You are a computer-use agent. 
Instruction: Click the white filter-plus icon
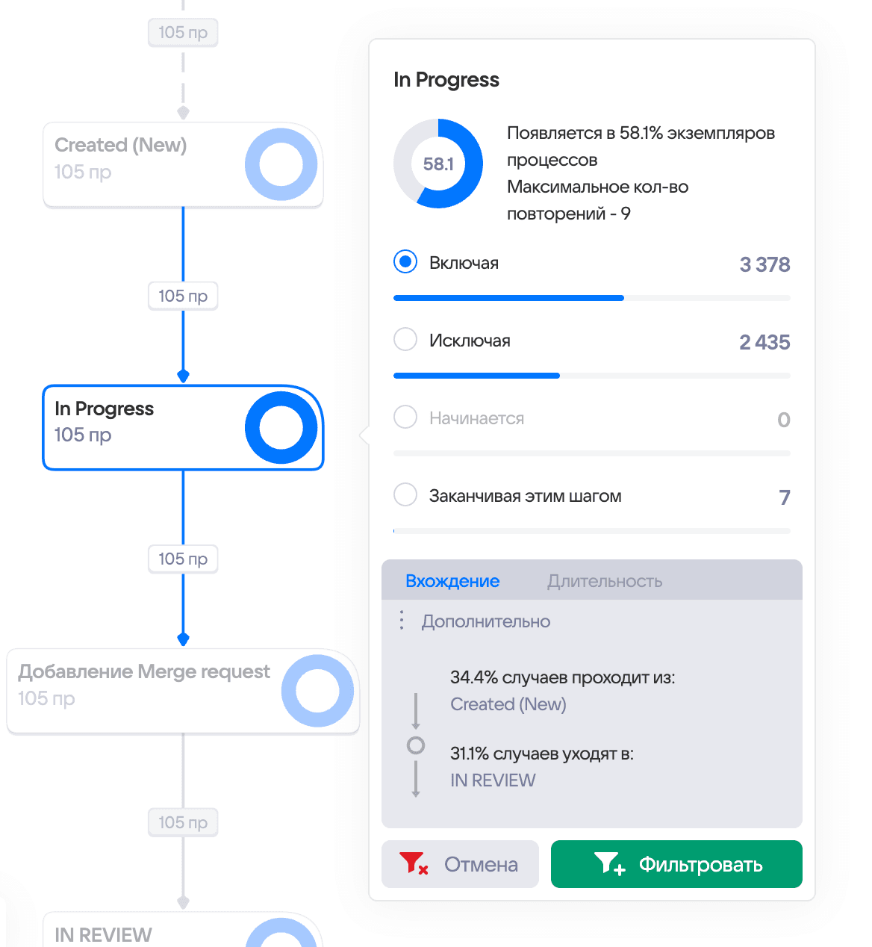pyautogui.click(x=609, y=864)
